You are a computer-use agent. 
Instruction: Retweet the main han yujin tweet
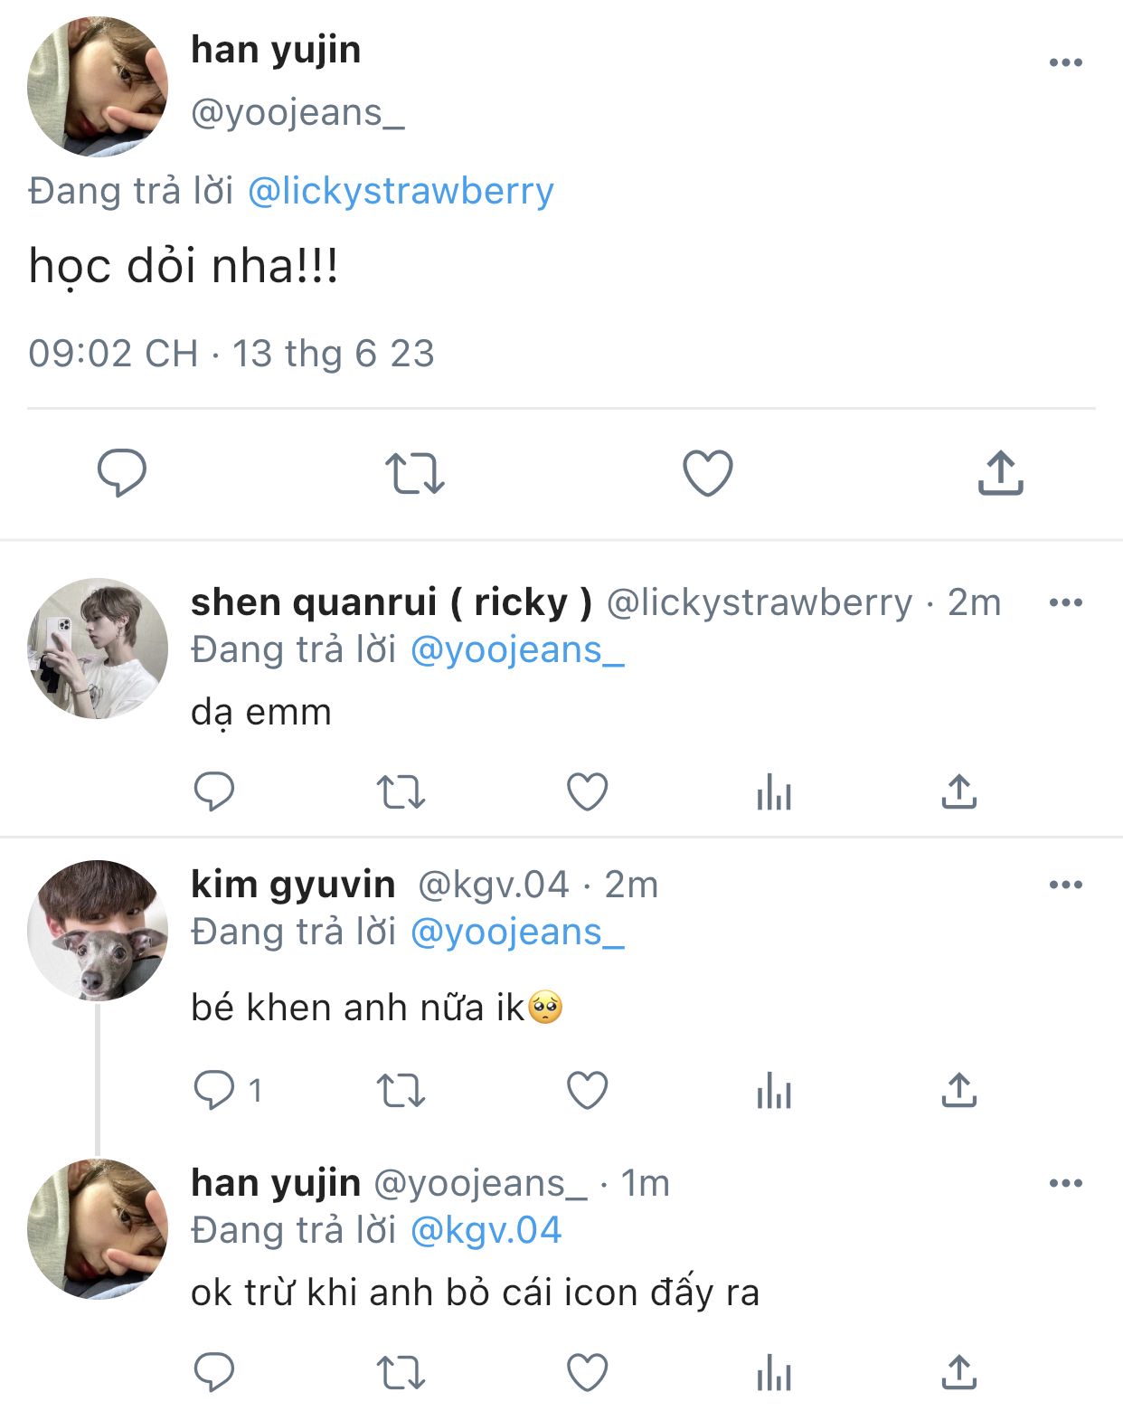pos(415,473)
